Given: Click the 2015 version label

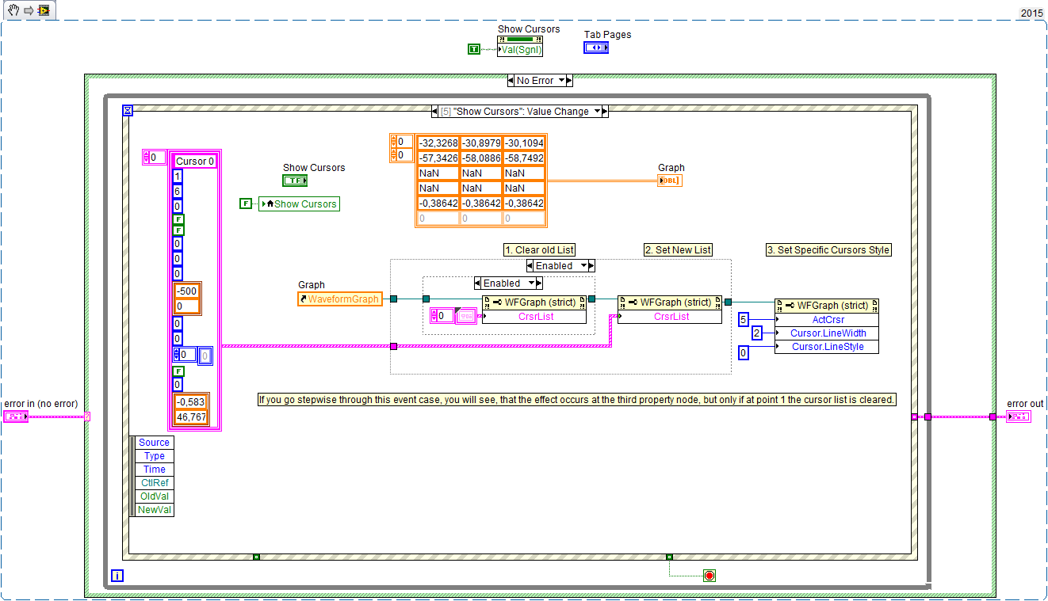Looking at the screenshot, I should point(1031,13).
